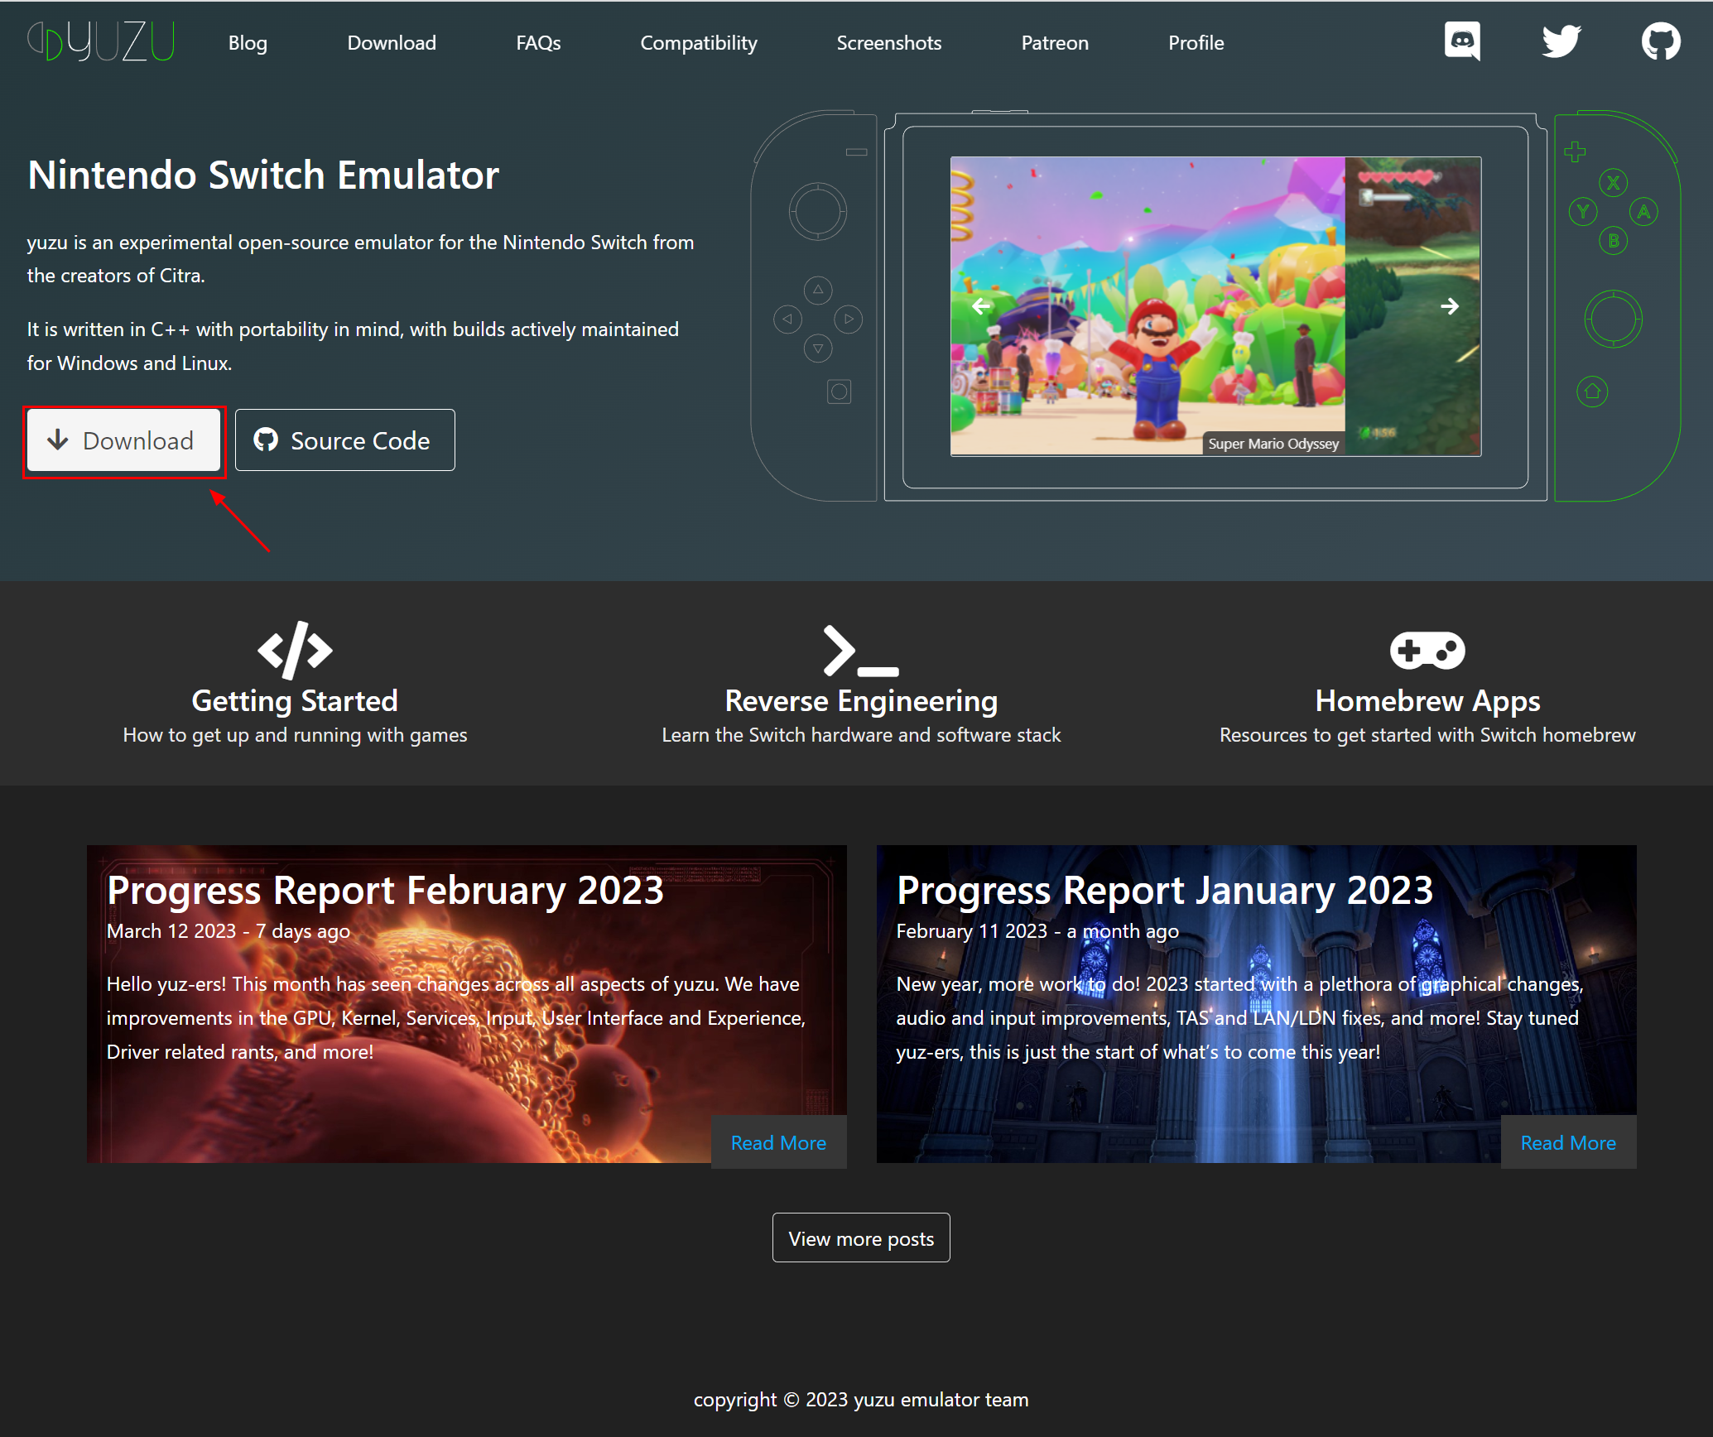Open the Screenshots page
1713x1437 pixels.
pos(888,42)
